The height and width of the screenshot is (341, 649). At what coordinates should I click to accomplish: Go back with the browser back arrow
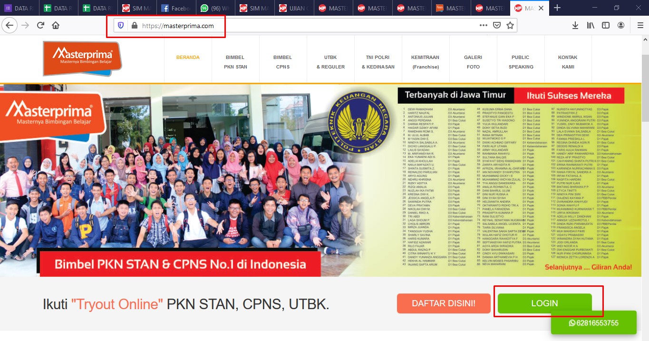[9, 25]
